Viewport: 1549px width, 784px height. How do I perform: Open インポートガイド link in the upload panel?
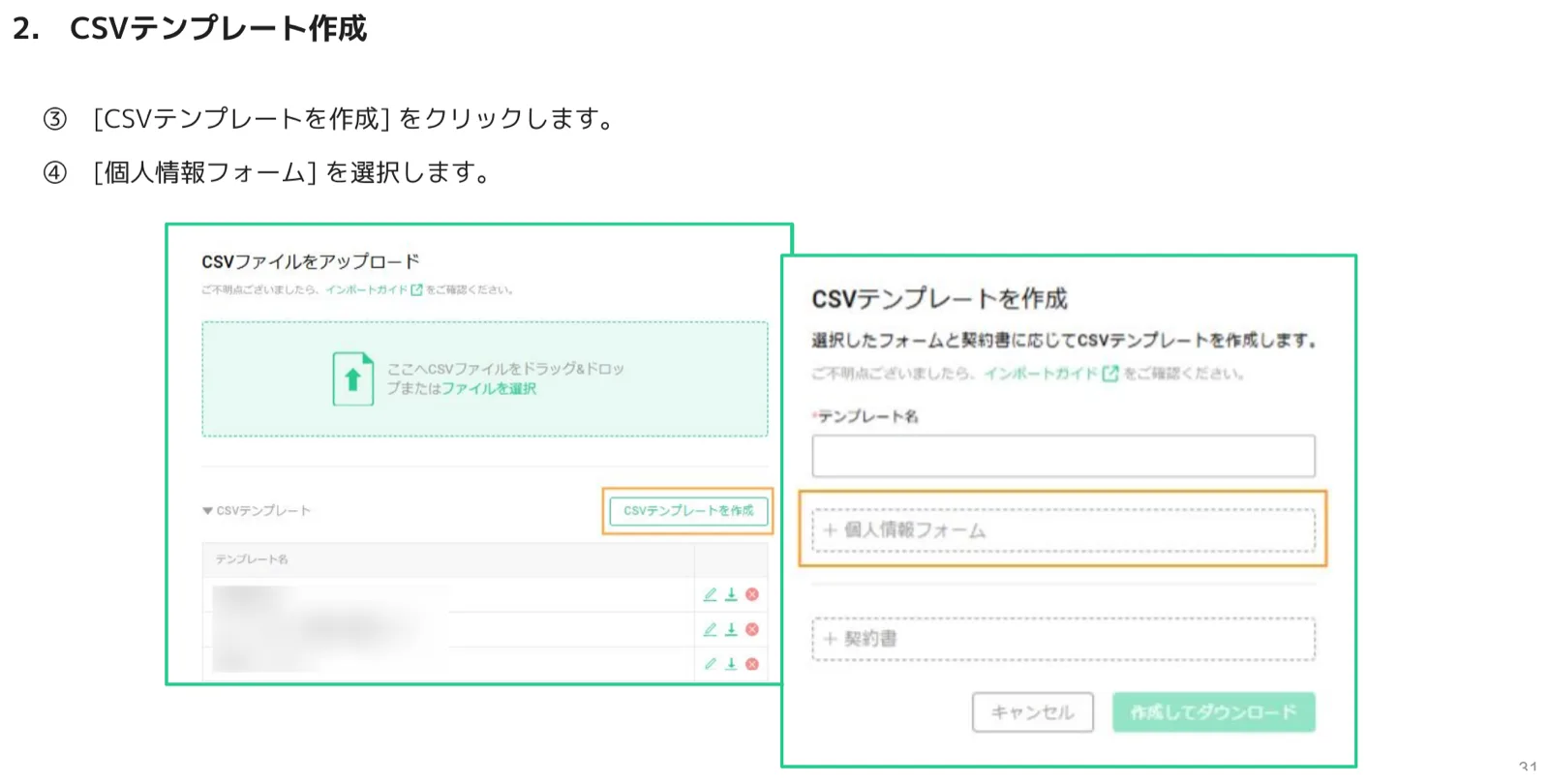tap(366, 289)
